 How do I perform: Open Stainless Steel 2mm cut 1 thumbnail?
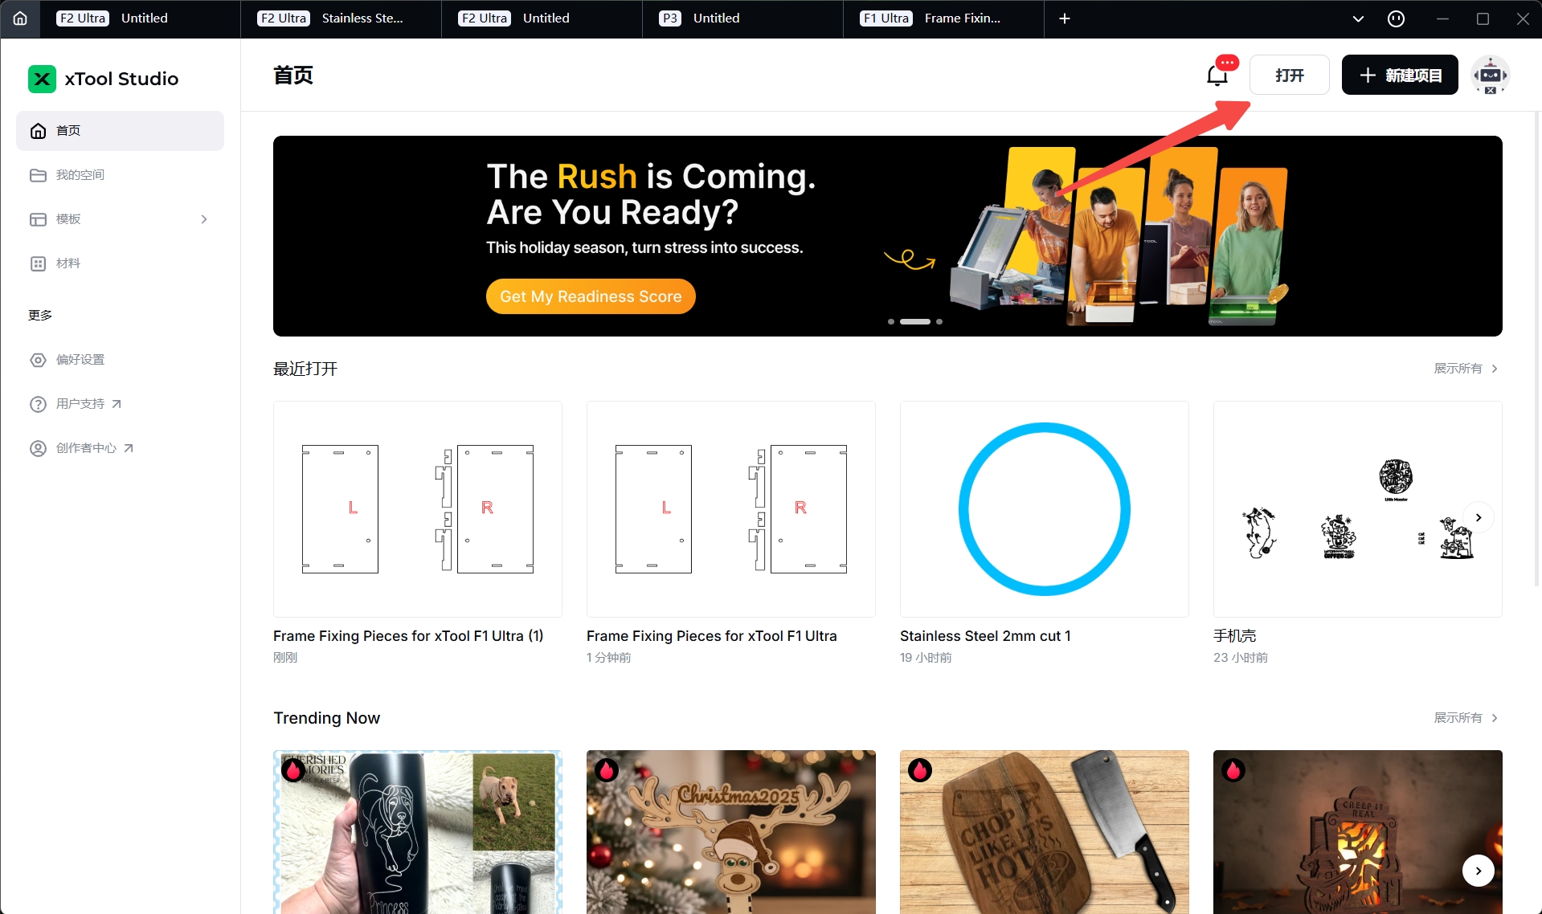coord(1045,509)
